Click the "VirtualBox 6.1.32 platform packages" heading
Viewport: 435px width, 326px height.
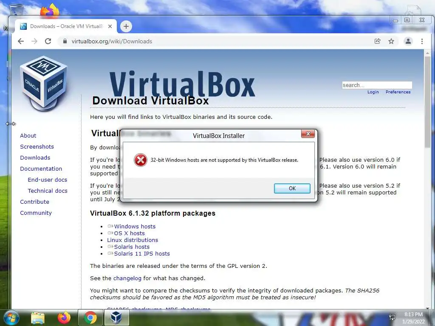click(x=153, y=213)
